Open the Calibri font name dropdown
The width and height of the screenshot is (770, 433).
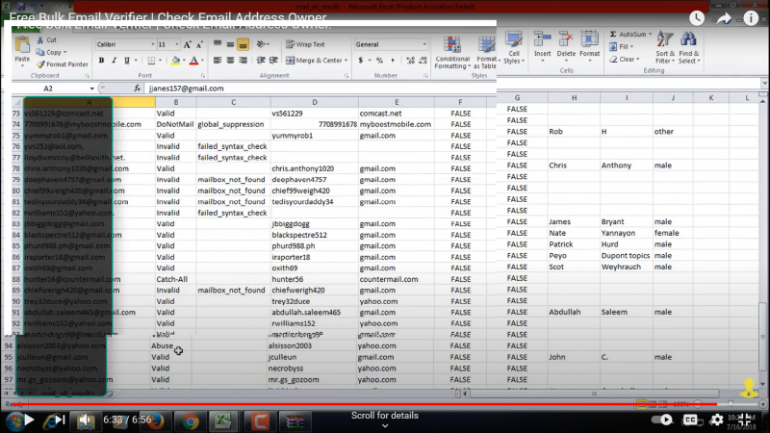click(x=153, y=44)
